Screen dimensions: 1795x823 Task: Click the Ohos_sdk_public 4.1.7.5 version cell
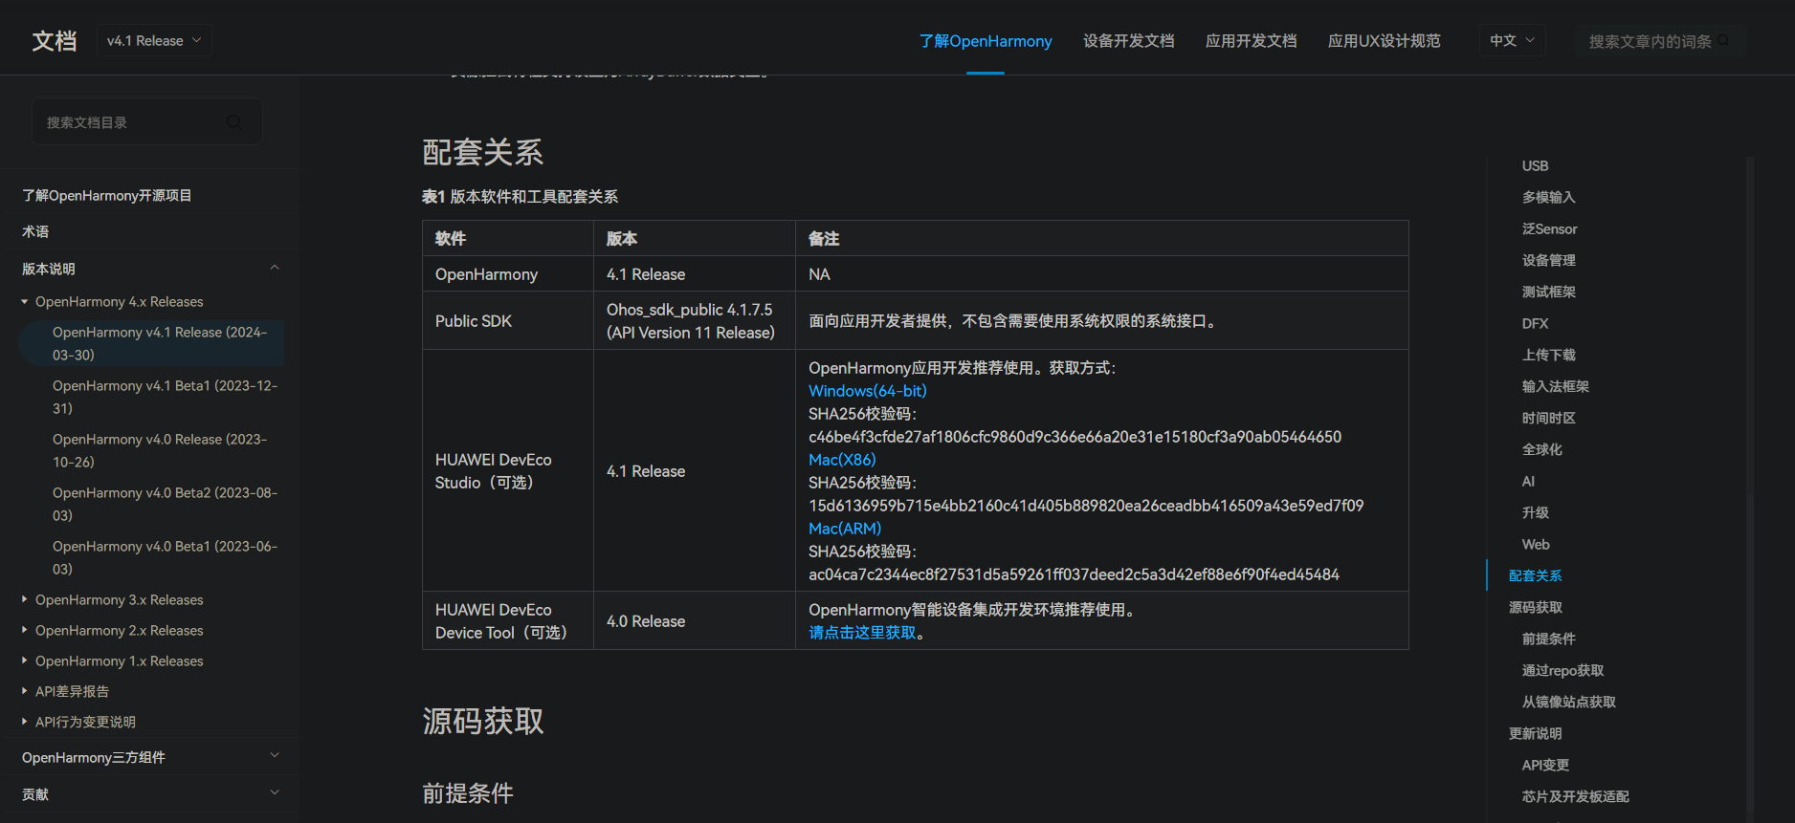[695, 321]
